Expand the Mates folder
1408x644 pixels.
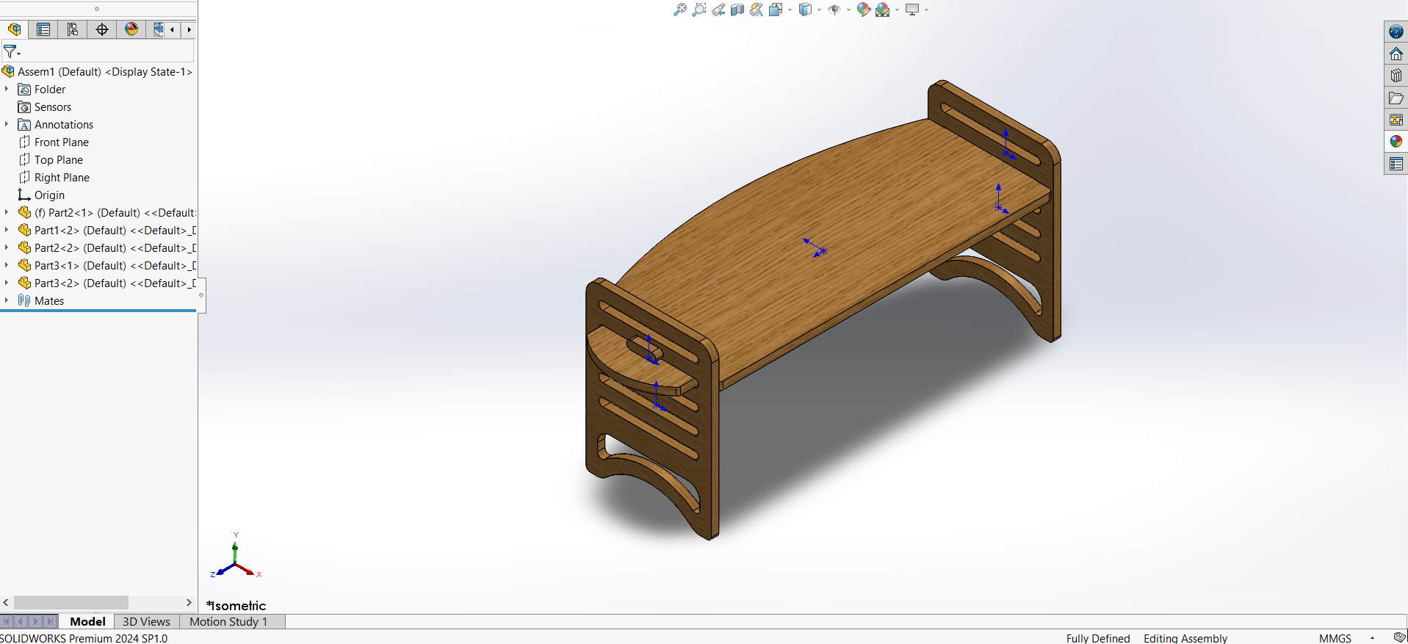coord(7,300)
